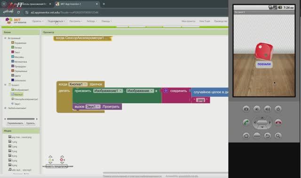Click the Руководство link
Viewport: 301px width, 178px height.
[x=221, y=21]
